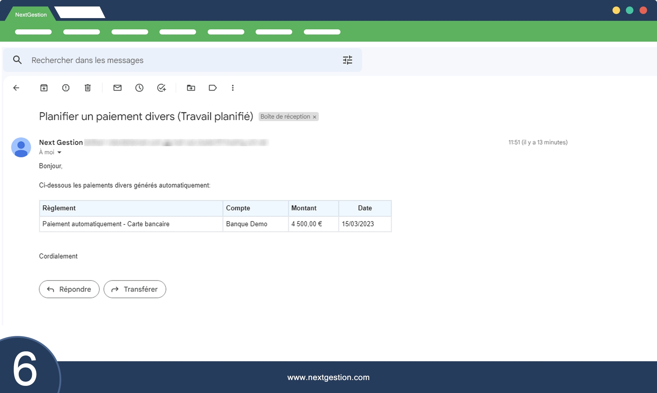The image size is (657, 393).
Task: Switch to the blank white tab
Action: pyautogui.click(x=80, y=13)
